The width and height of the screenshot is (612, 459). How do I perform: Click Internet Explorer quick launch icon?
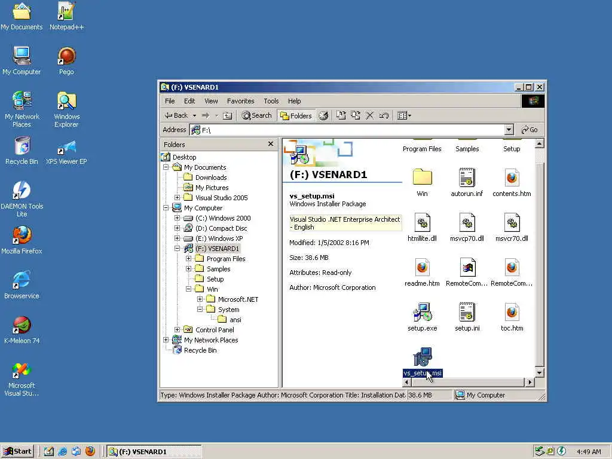tap(62, 451)
